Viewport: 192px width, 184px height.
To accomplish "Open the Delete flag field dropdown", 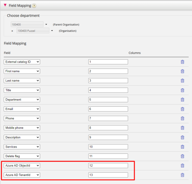I will (x=22, y=156).
